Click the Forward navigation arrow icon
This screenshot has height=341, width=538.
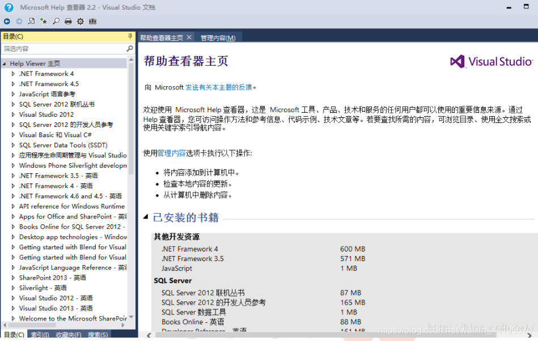pyautogui.click(x=19, y=21)
